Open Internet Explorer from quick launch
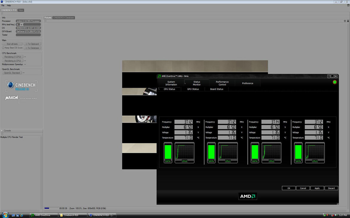The width and height of the screenshot is (350, 218). [x=22, y=215]
